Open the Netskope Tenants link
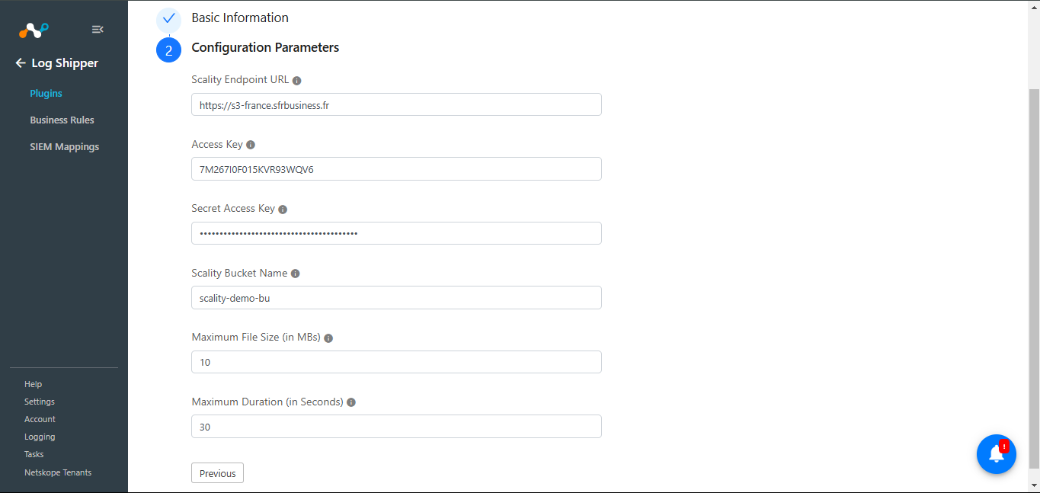Viewport: 1040px width, 493px height. 58,472
